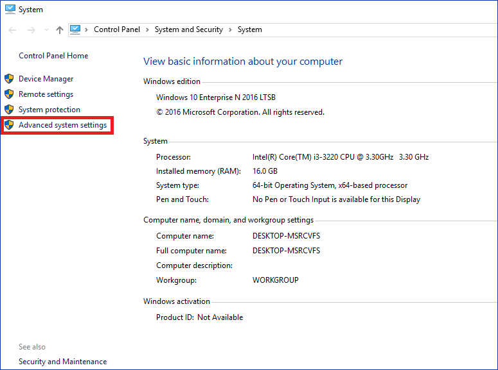Viewport: 498px width, 370px height.
Task: Click the 'Installed memory (RAM):' label
Action: pos(199,171)
